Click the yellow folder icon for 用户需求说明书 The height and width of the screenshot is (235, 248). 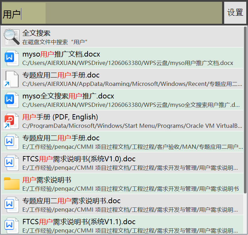[12, 184]
